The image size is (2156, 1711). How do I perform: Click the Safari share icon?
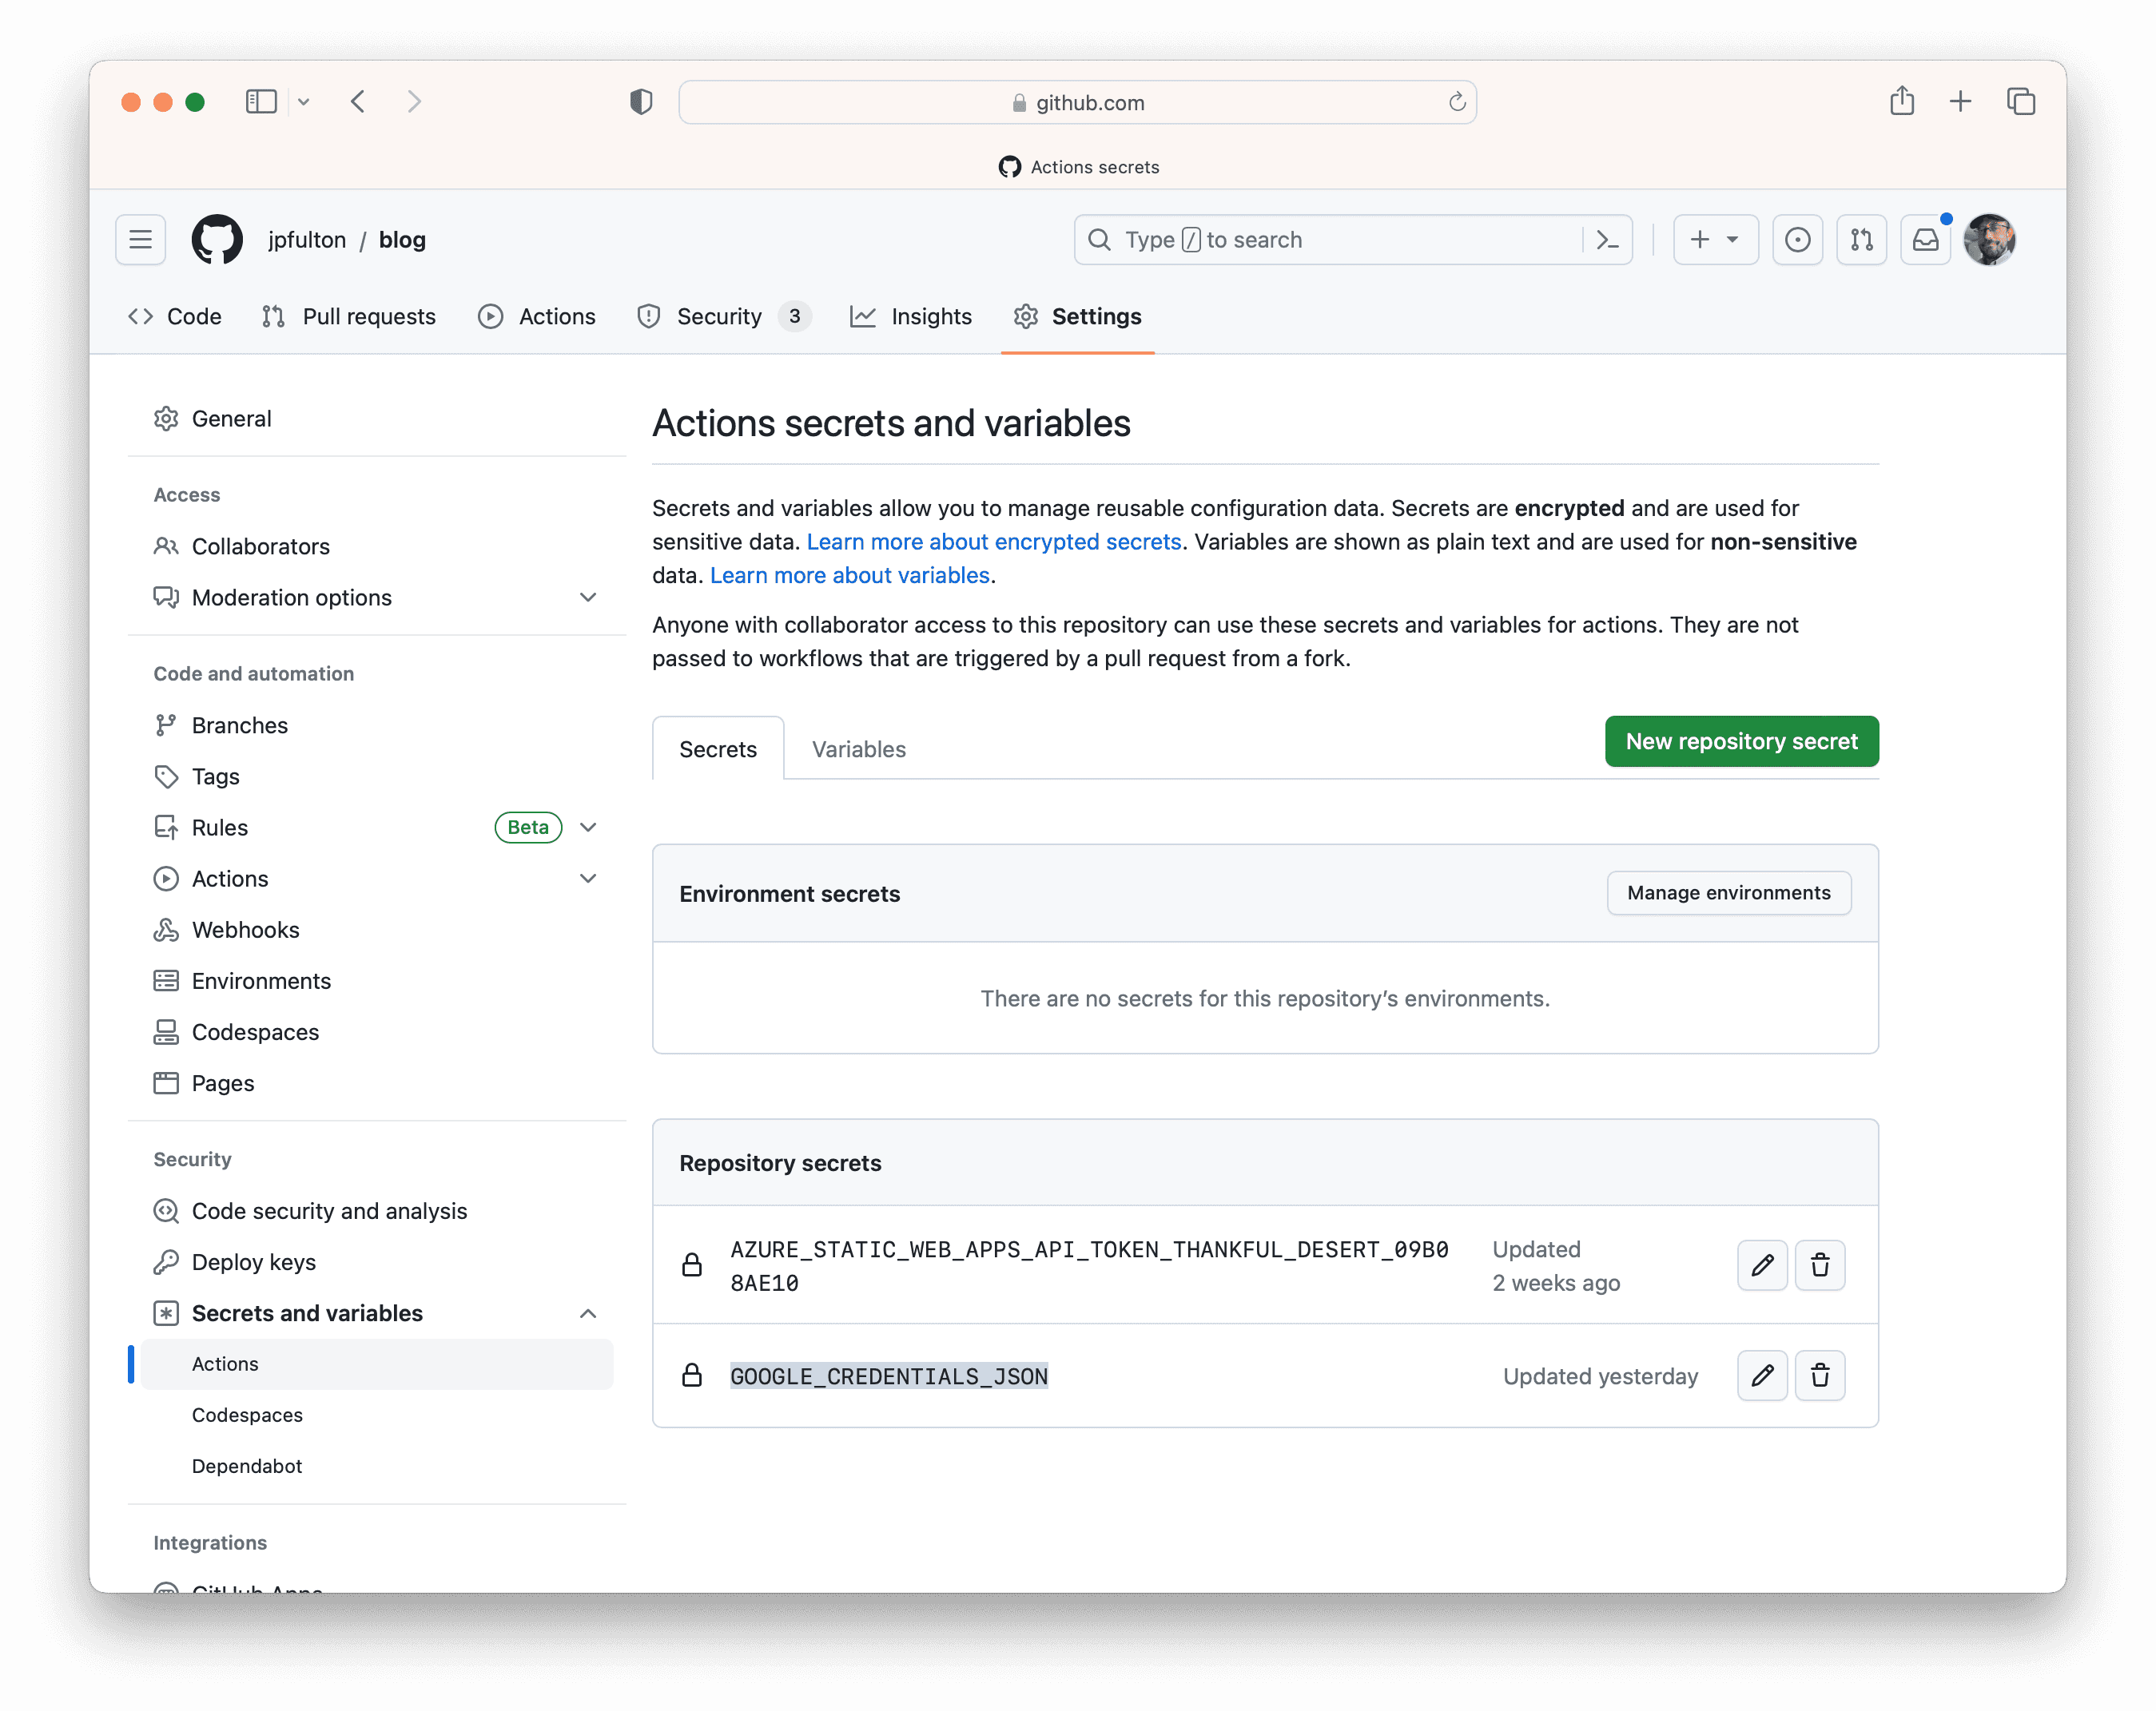[x=1902, y=101]
